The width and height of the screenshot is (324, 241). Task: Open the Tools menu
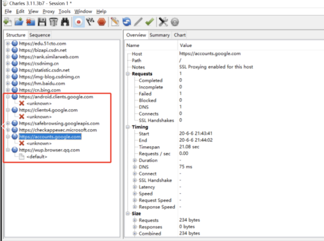pyautogui.click(x=64, y=11)
